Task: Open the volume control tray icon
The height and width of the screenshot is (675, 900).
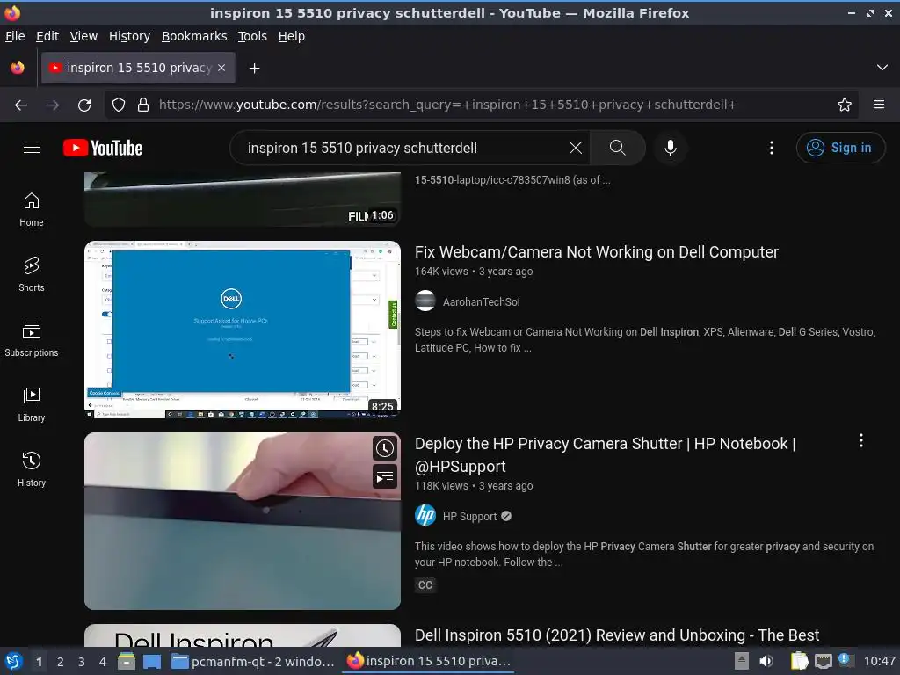Action: 766,661
